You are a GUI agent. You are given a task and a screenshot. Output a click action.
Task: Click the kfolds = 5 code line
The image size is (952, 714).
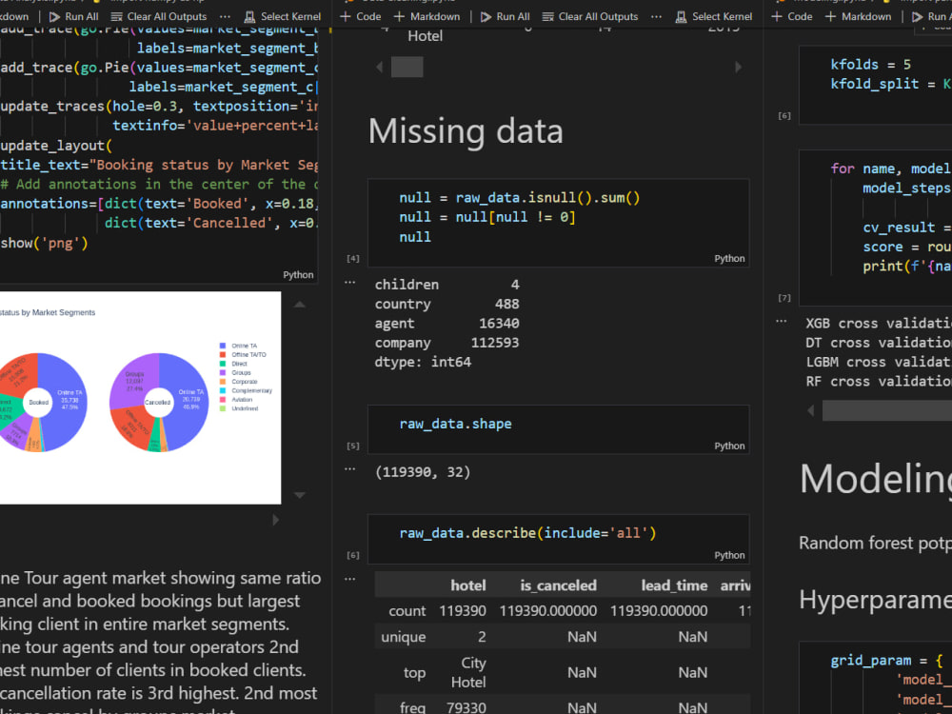871,65
